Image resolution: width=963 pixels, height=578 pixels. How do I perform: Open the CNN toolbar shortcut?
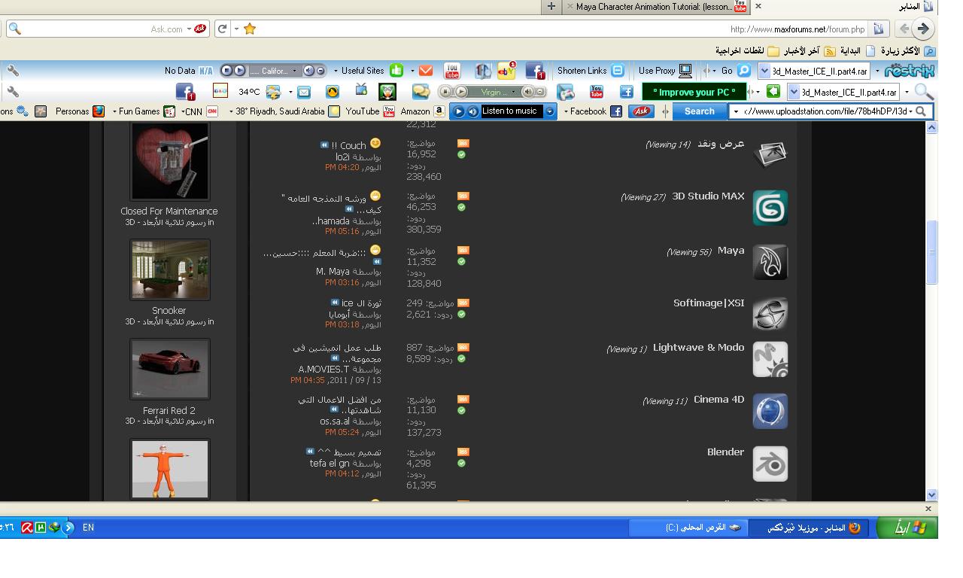pyautogui.click(x=199, y=111)
